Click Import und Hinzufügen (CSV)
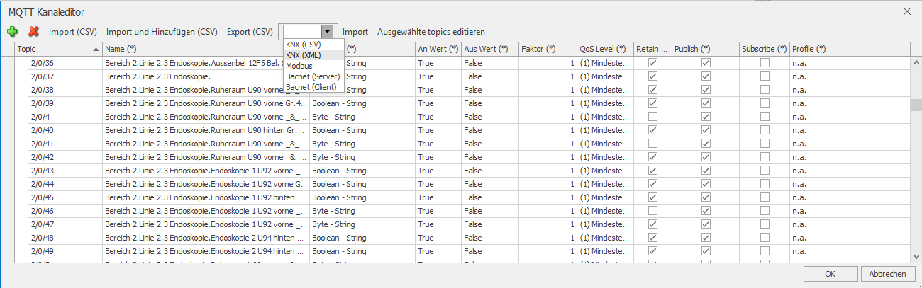The height and width of the screenshot is (288, 922). [162, 32]
